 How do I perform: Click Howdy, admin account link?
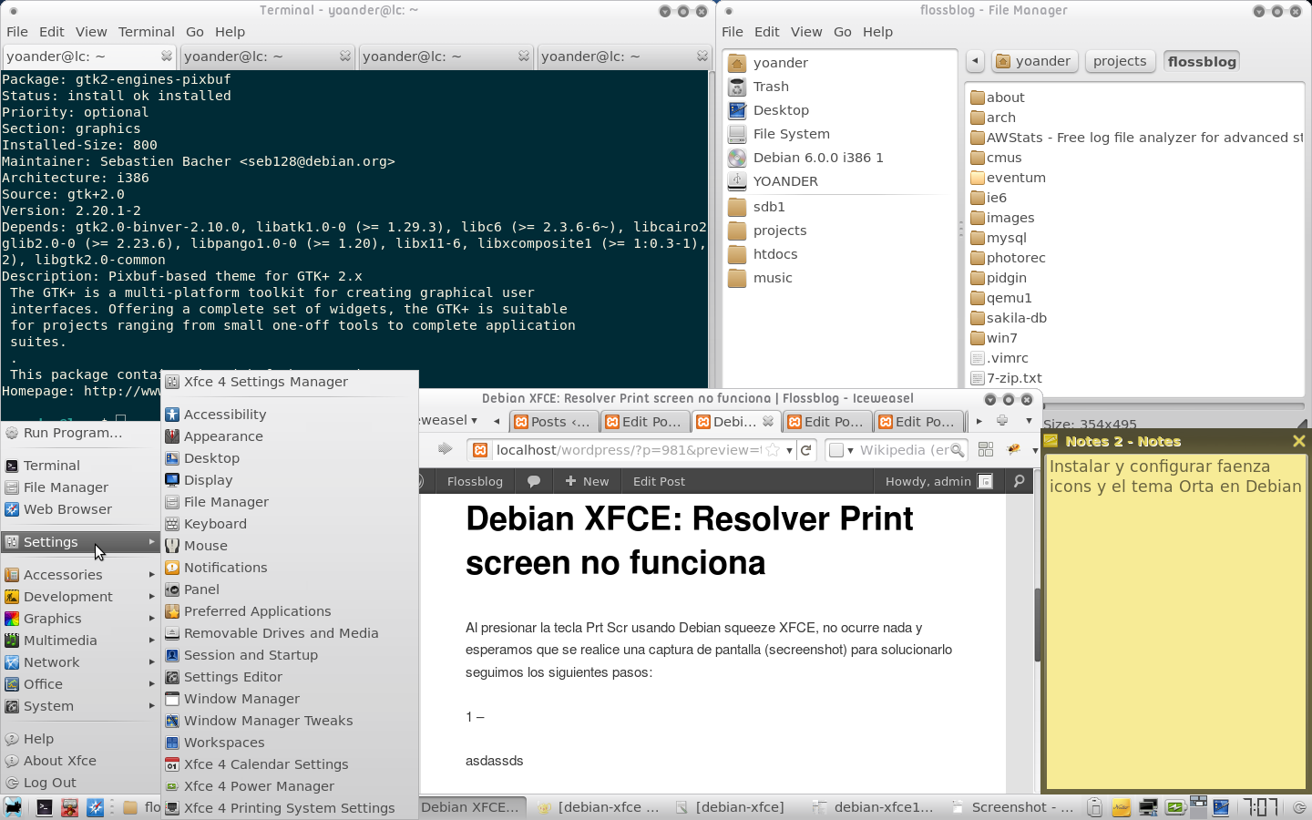coord(938,481)
